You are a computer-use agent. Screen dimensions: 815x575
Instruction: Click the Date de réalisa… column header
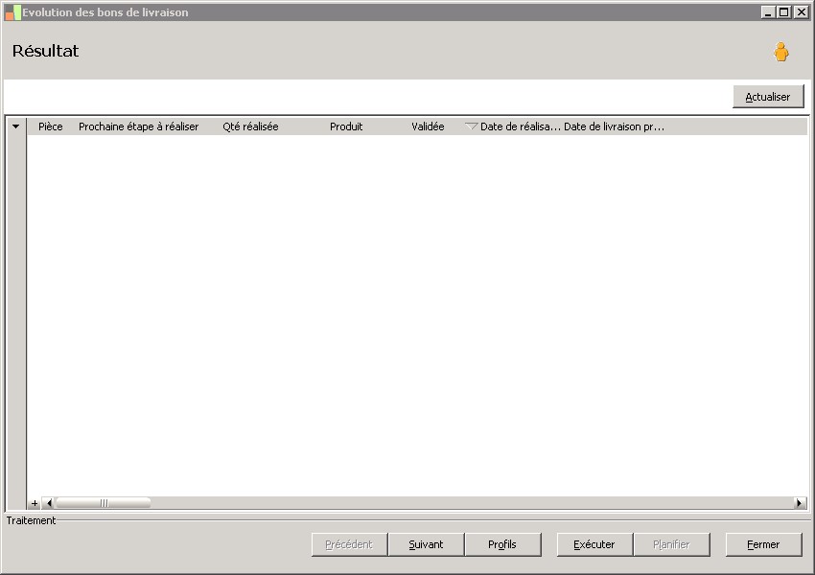click(521, 126)
